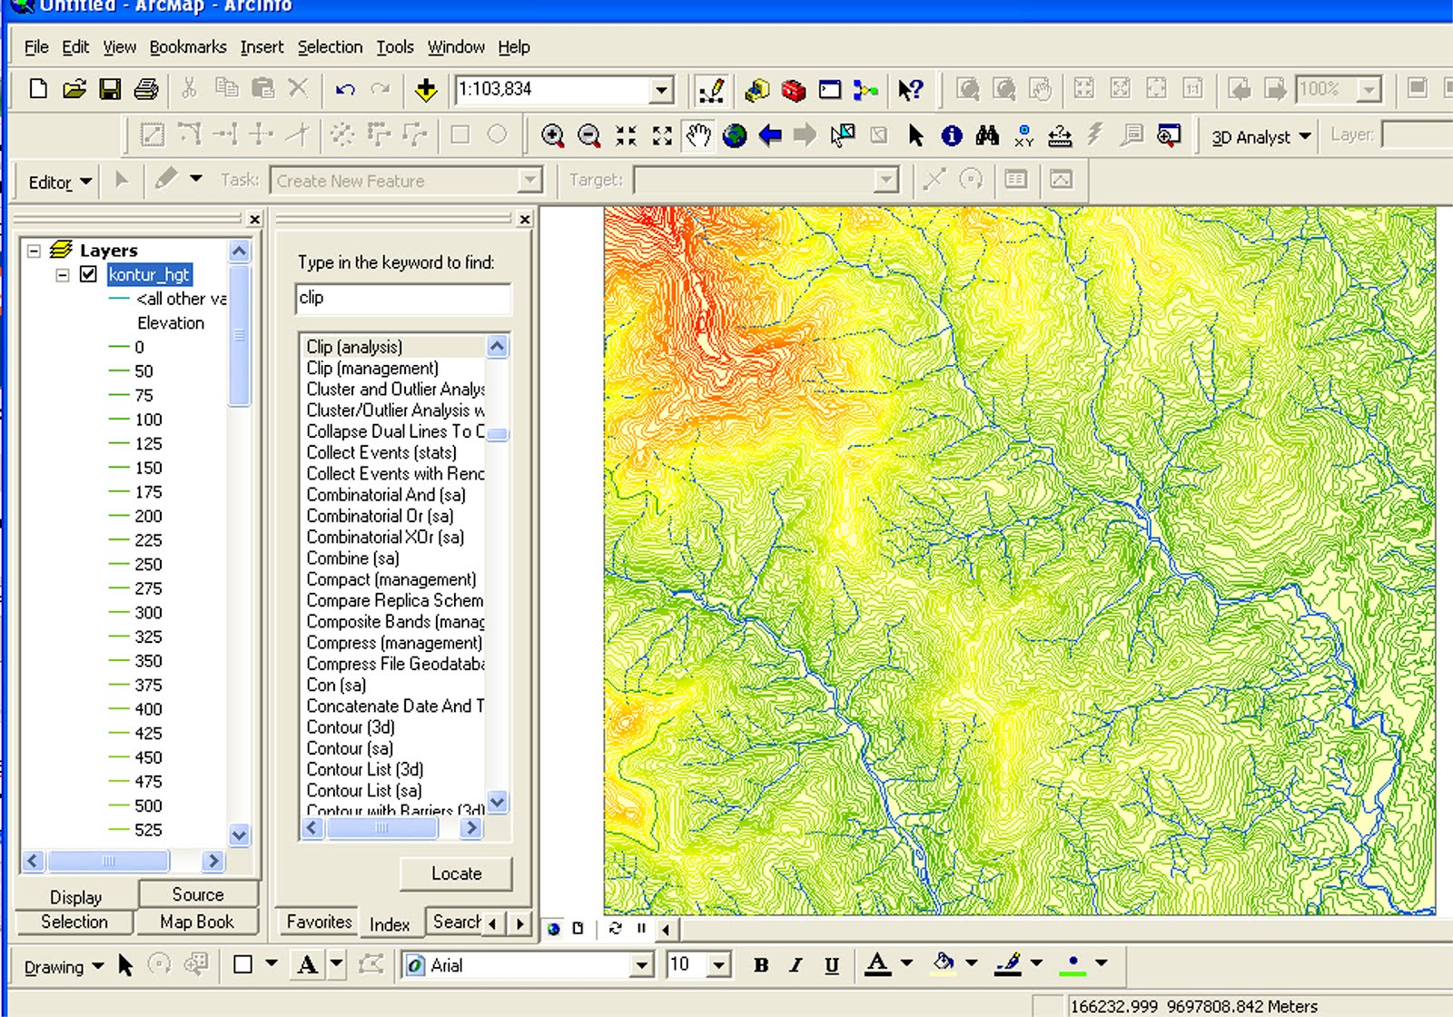Click the Add Data button
The width and height of the screenshot is (1453, 1017).
(x=425, y=89)
